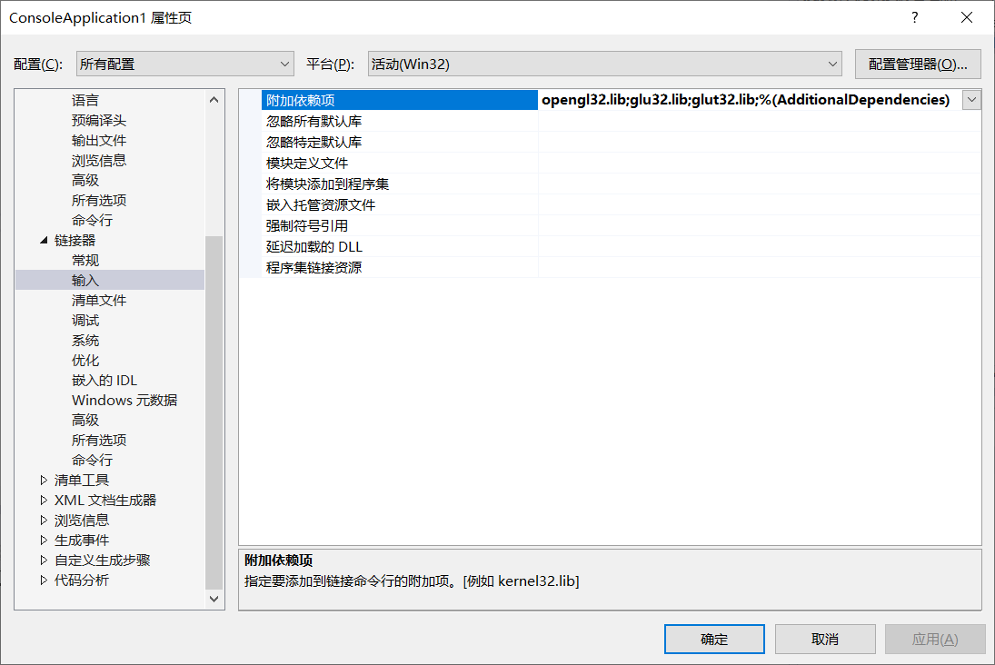Viewport: 995px width, 665px height.
Task: Expand the 生成事件 tree node
Action: 44,540
